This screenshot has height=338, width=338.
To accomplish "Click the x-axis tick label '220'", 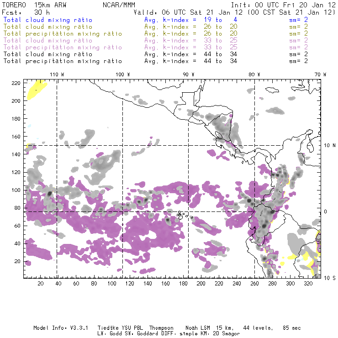I will (x=219, y=284).
